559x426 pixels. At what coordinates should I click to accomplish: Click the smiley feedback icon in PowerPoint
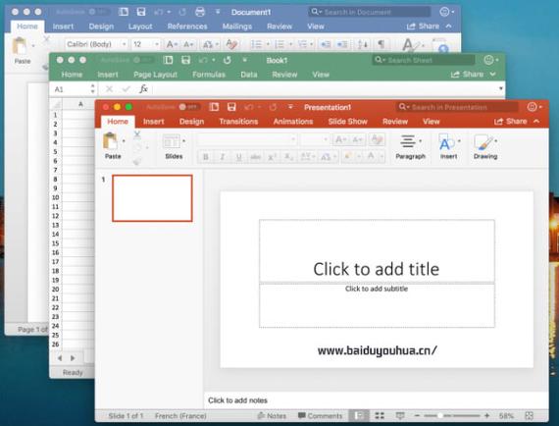(532, 107)
